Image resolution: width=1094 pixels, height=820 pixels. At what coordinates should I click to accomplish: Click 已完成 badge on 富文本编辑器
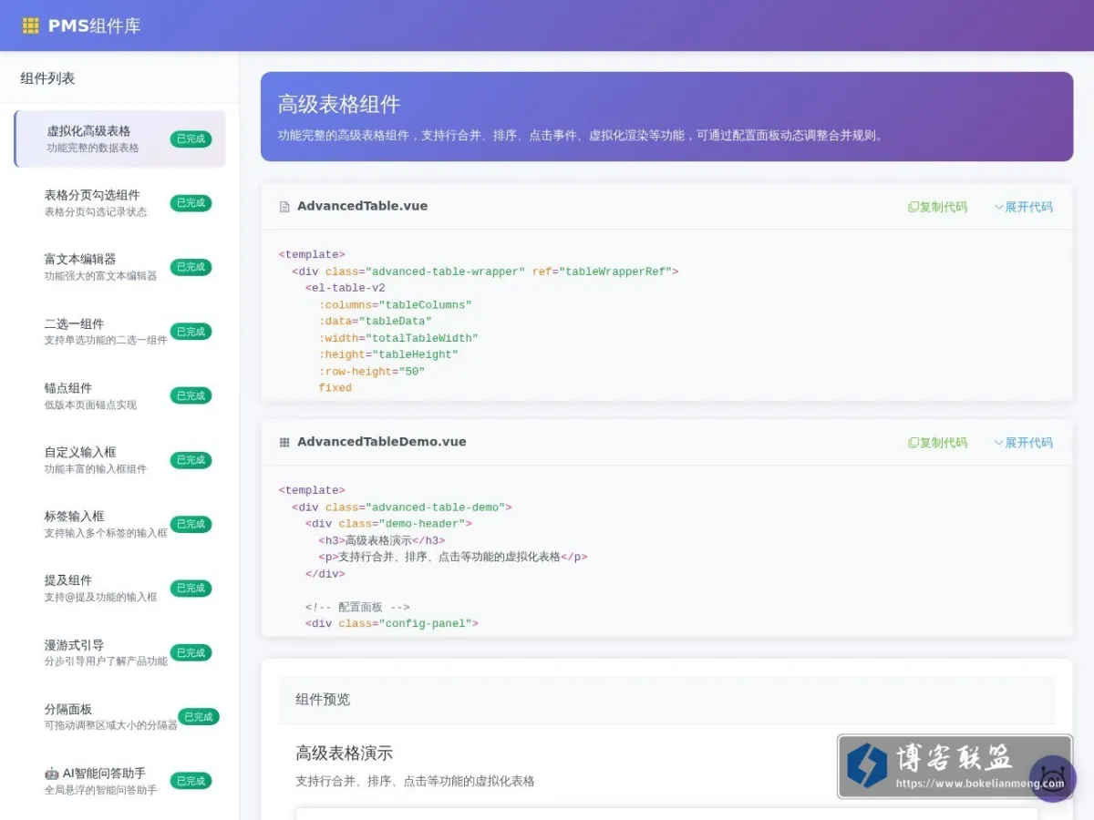(191, 267)
